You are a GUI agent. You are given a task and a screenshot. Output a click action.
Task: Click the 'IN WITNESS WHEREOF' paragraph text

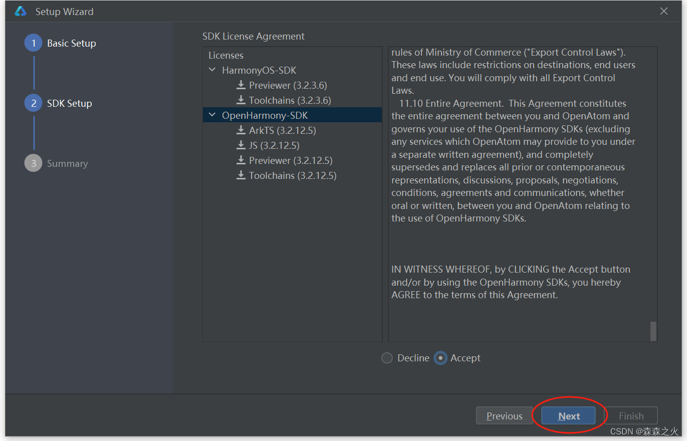click(x=511, y=282)
